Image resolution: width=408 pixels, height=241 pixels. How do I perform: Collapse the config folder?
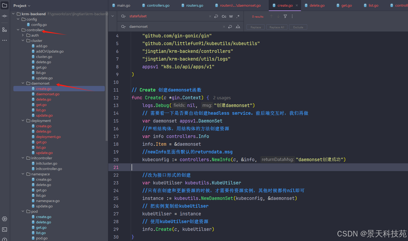pos(18,19)
